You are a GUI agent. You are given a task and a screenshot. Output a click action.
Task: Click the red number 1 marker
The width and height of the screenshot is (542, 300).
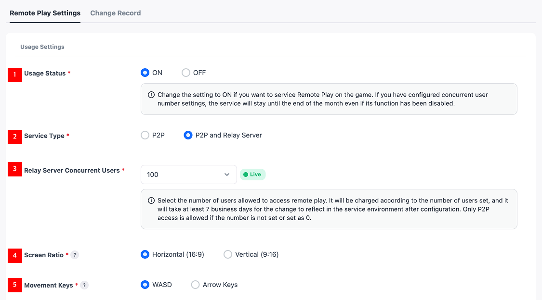[x=15, y=75]
